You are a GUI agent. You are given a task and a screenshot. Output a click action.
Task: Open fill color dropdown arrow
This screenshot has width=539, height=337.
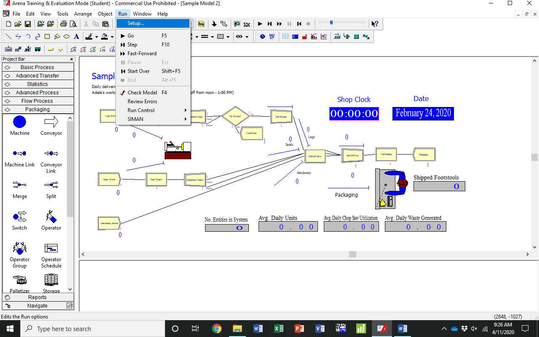click(x=112, y=37)
